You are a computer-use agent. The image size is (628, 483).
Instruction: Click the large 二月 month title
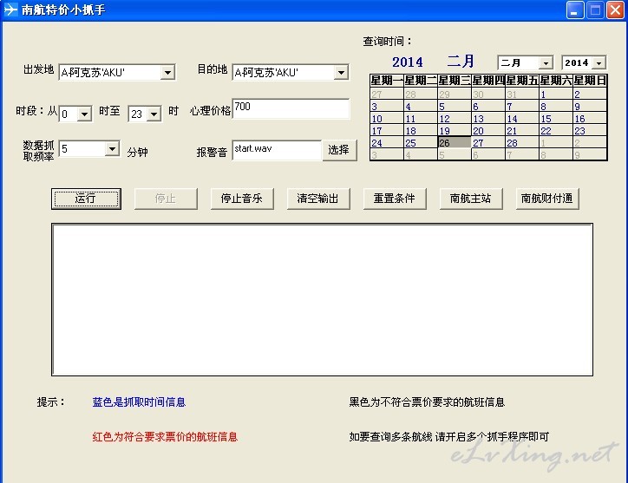pos(461,62)
